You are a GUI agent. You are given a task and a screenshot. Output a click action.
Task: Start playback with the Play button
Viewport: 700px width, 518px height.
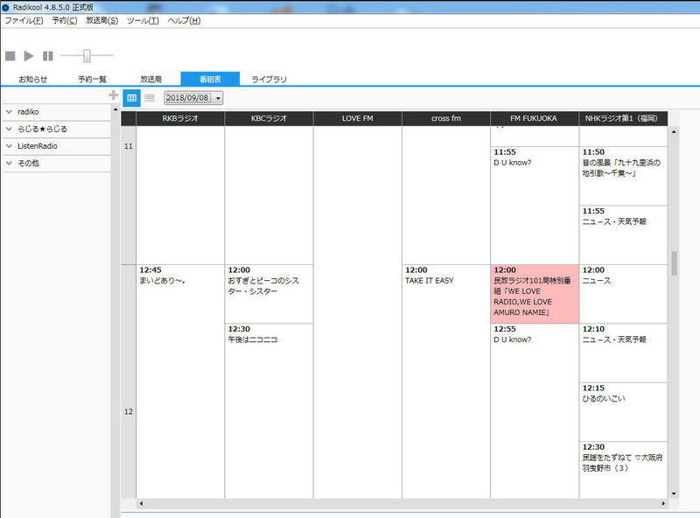29,56
